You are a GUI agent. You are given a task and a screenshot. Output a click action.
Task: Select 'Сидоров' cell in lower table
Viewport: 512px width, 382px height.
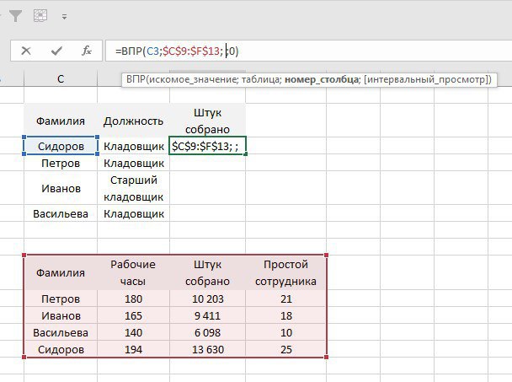pos(61,349)
